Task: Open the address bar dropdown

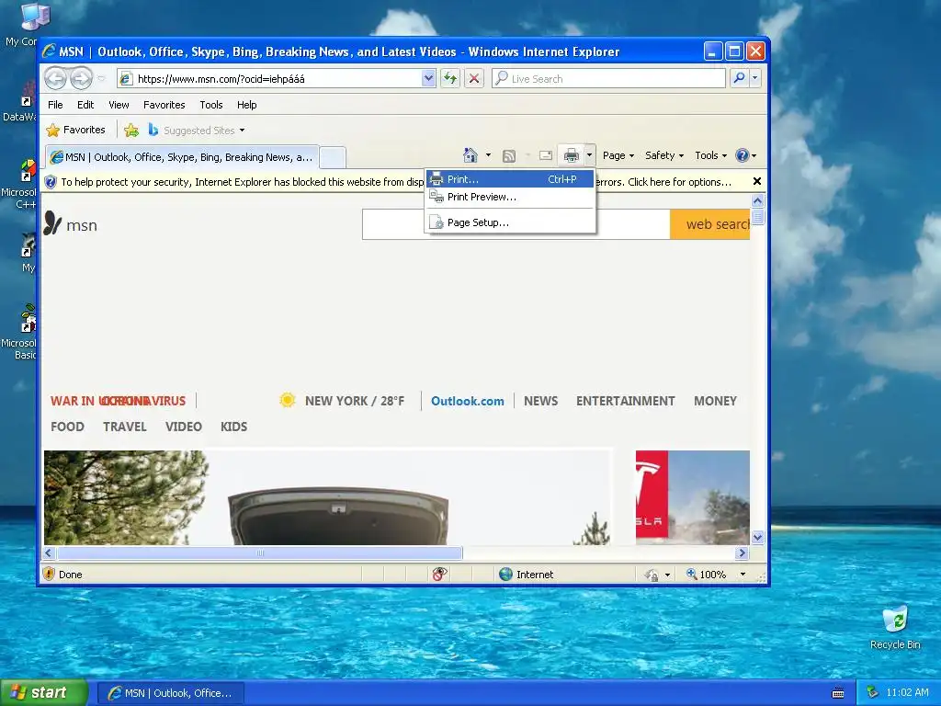Action: 428,78
